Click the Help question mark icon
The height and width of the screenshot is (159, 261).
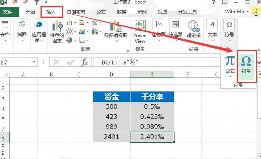(x=214, y=2)
